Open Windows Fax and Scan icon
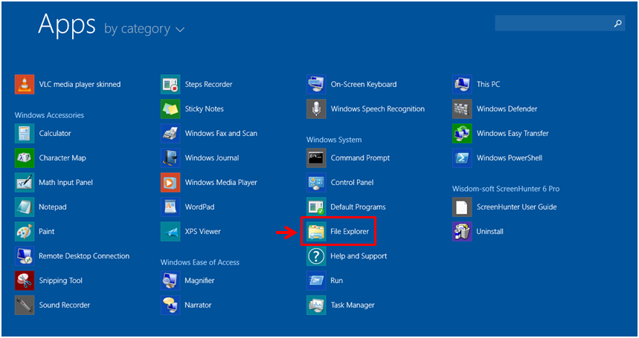This screenshot has width=639, height=338. click(x=170, y=134)
